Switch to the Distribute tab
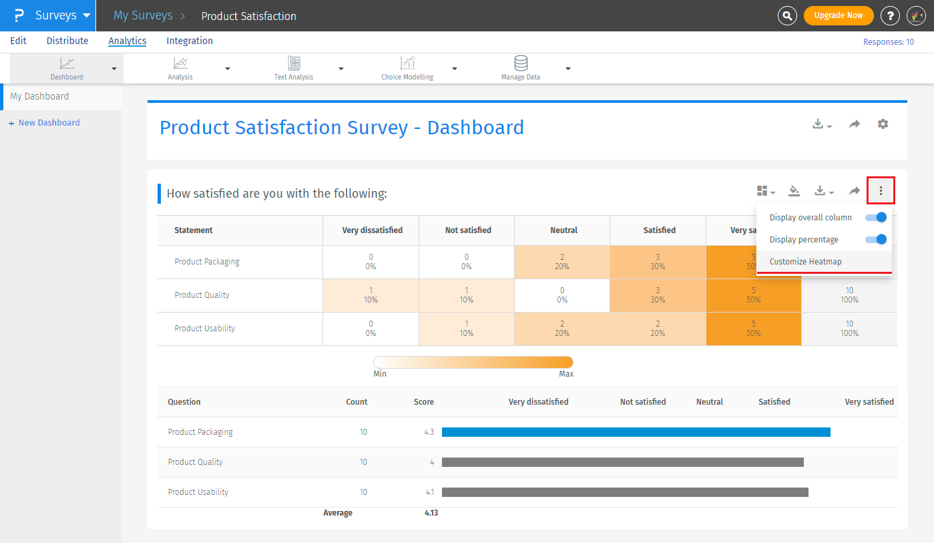934x543 pixels. 67,41
